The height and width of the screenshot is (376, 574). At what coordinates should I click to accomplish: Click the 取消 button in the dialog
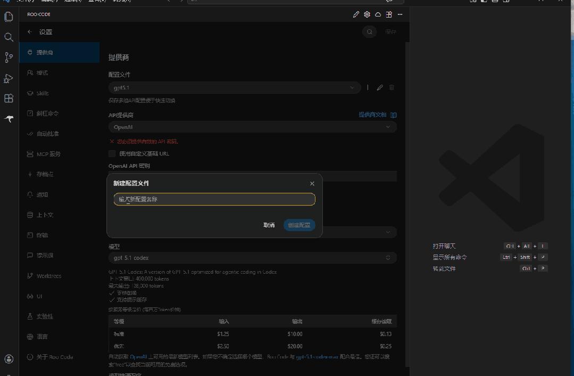click(269, 225)
